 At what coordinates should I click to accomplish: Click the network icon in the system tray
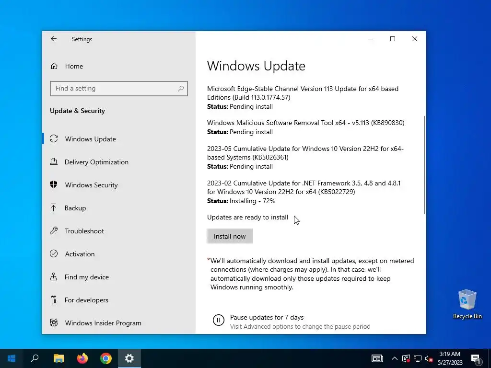(418, 358)
